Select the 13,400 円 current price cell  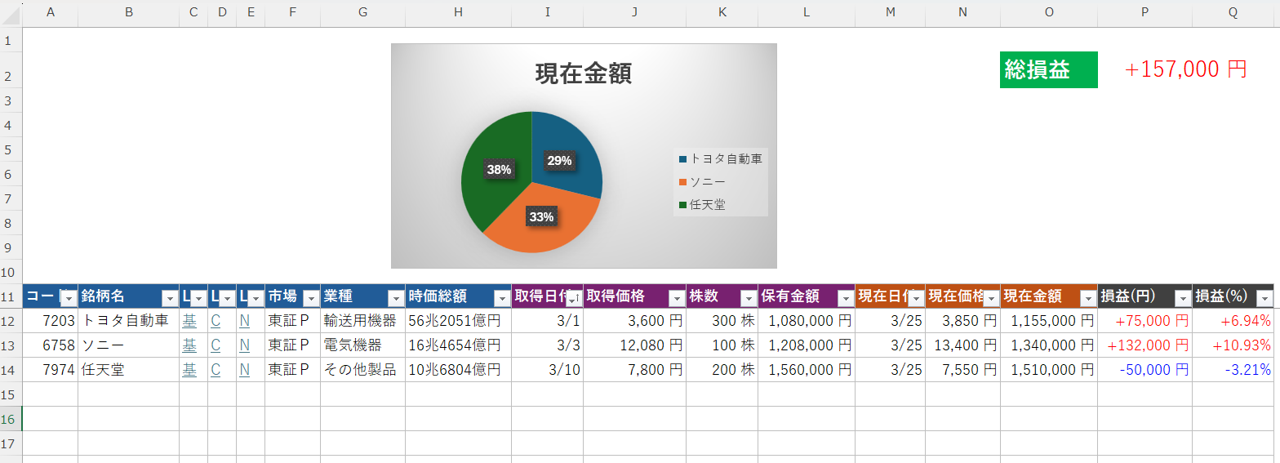coord(963,345)
